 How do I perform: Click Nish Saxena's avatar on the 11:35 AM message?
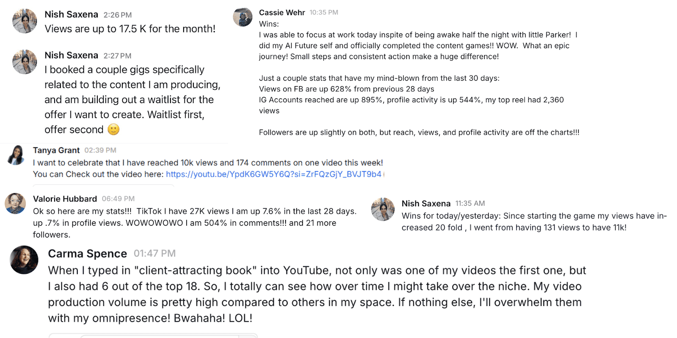coord(383,209)
